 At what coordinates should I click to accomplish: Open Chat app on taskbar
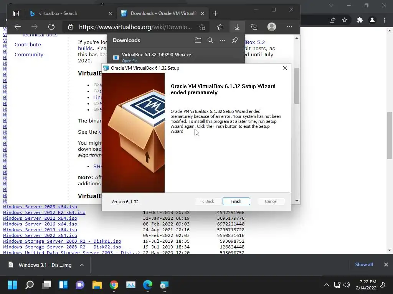point(80,285)
